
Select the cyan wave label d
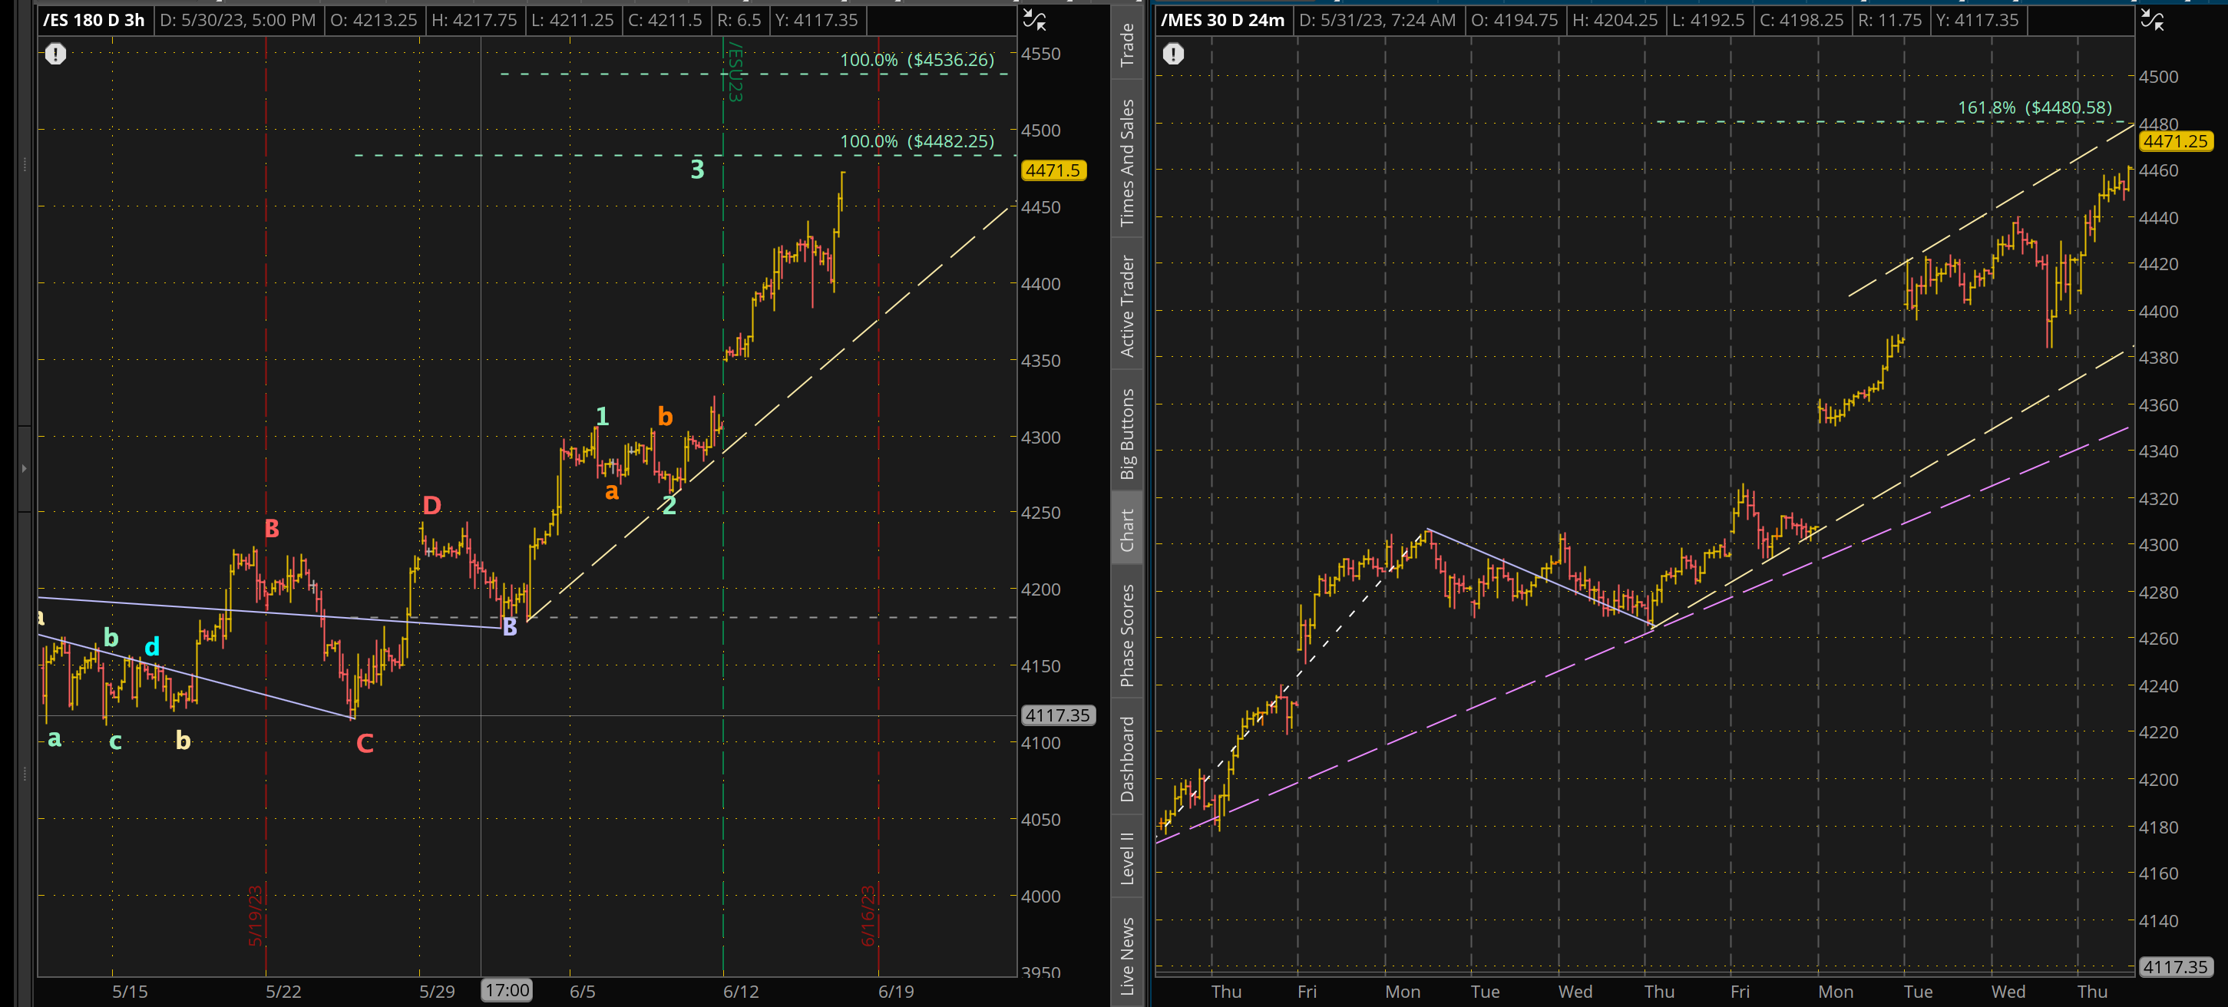[151, 646]
